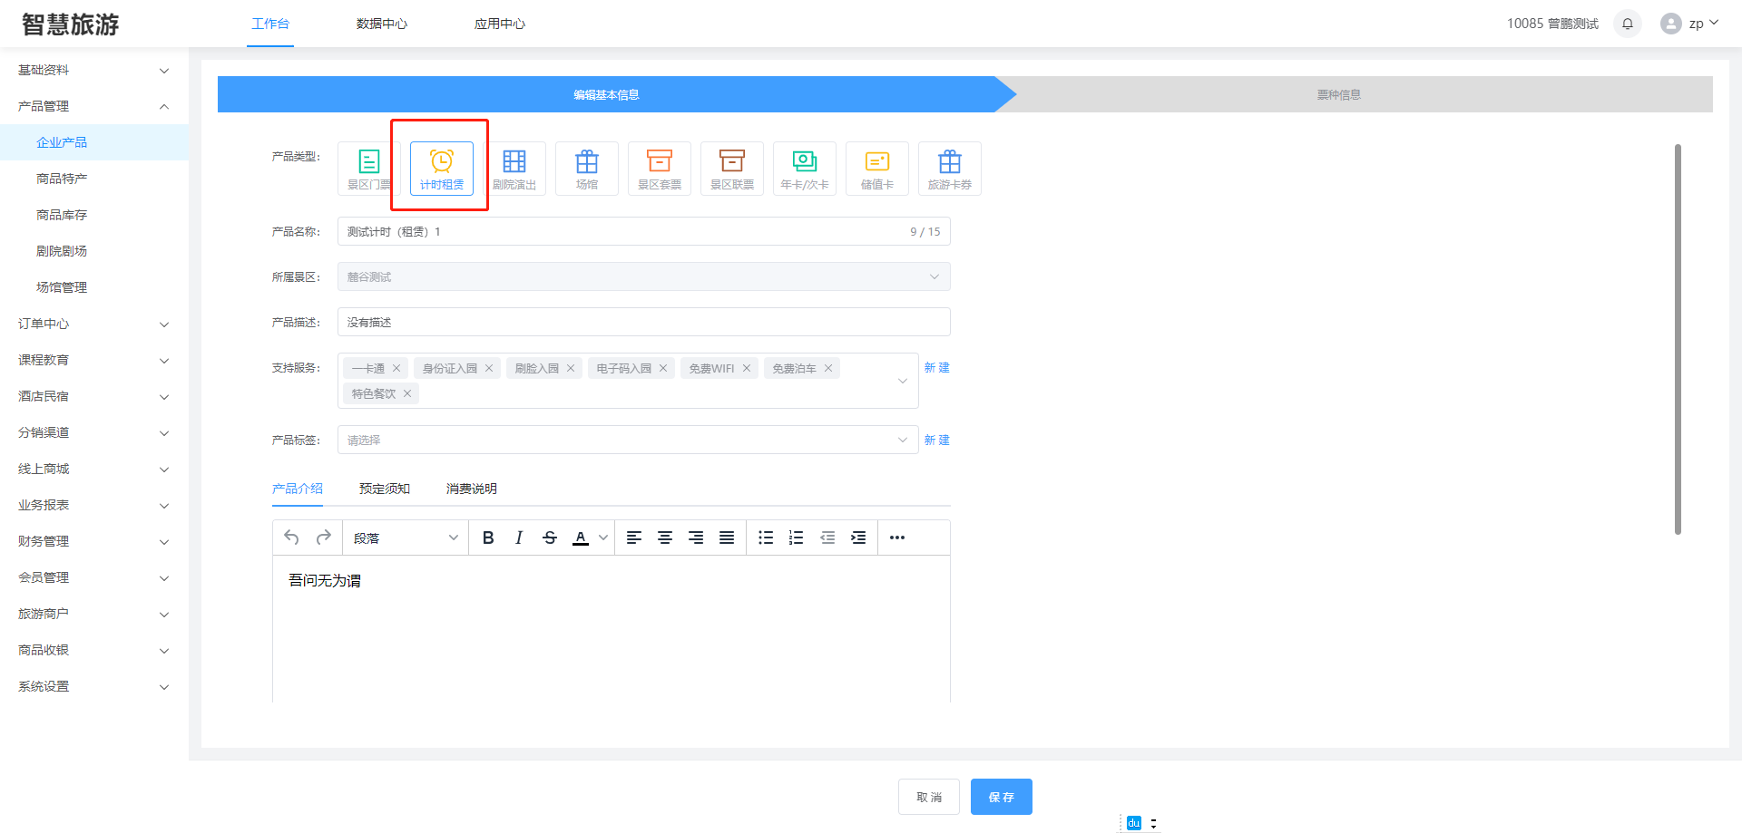Click the 取消 button
The width and height of the screenshot is (1742, 833).
pos(929,797)
